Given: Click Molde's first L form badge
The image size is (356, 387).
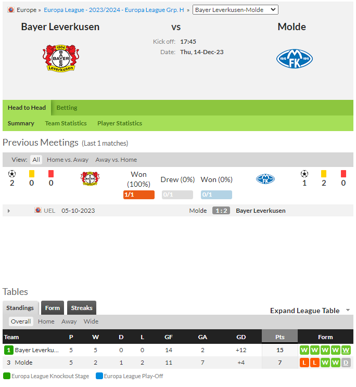Looking at the screenshot, I should click(x=304, y=363).
